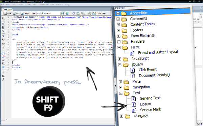Click the File management icon in toolbar

click(x=63, y=13)
